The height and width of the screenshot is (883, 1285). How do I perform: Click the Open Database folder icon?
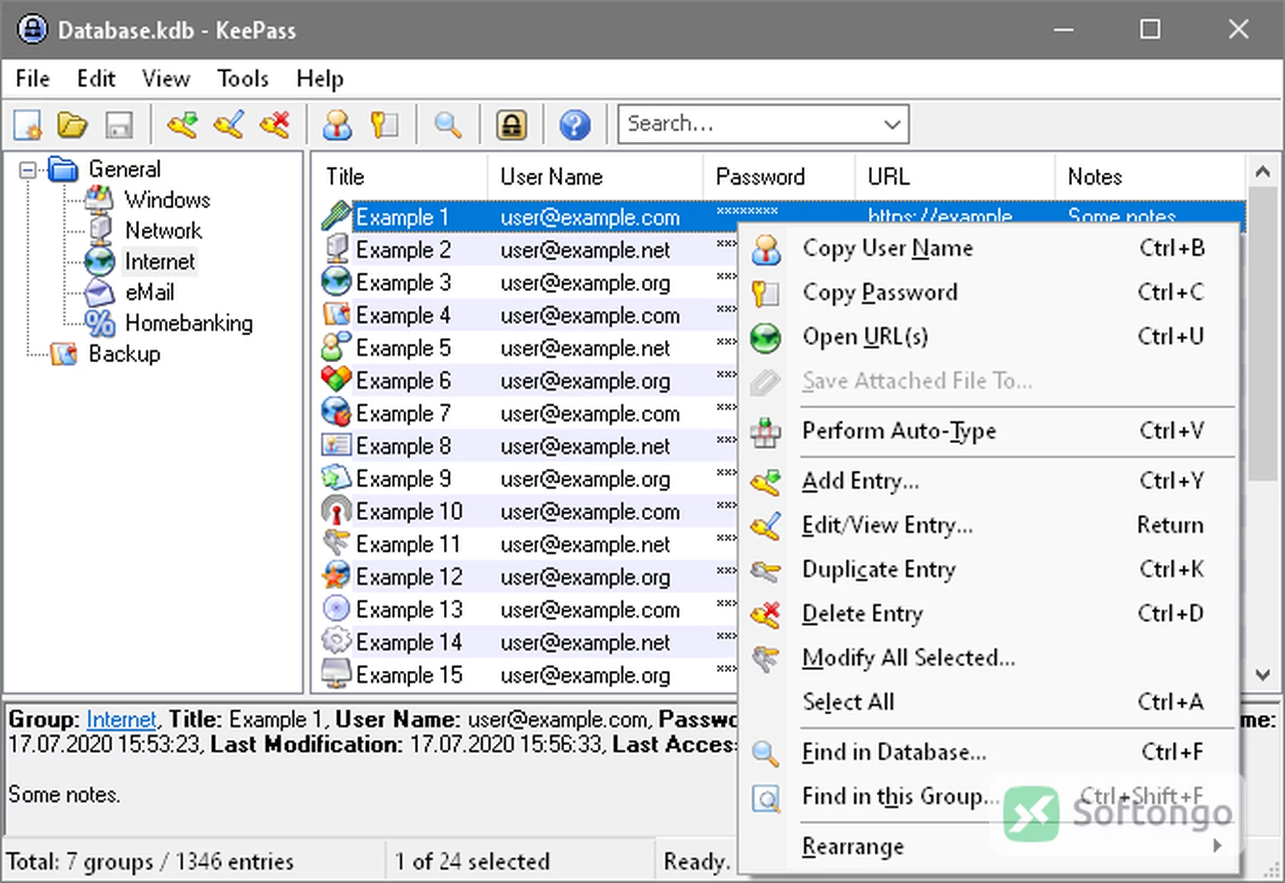coord(72,125)
